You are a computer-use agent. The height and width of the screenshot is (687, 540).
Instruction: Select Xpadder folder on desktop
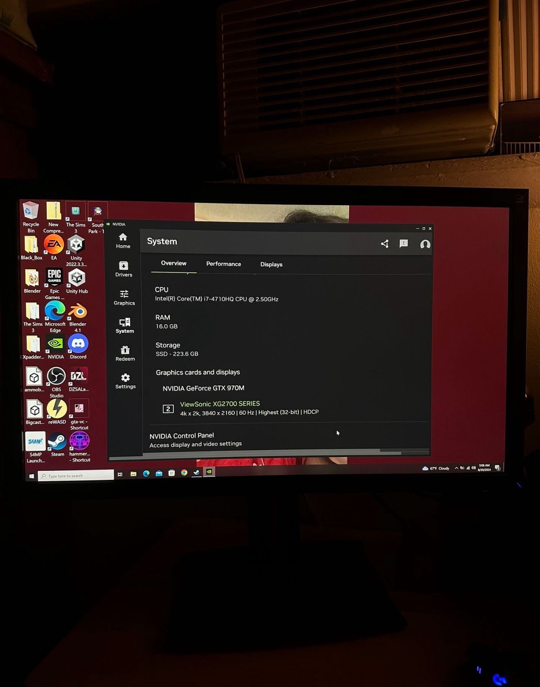point(33,347)
